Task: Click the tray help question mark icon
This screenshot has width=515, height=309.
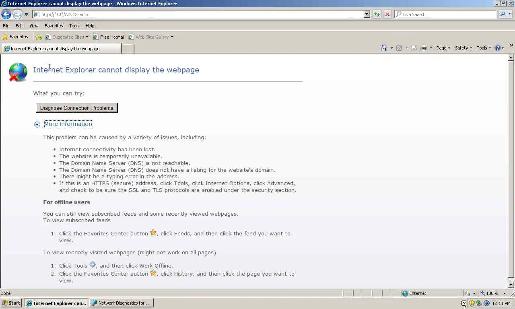Action: (464, 303)
